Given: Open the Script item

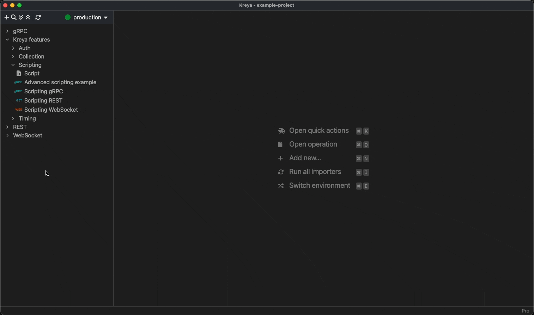Looking at the screenshot, I should click(x=32, y=74).
